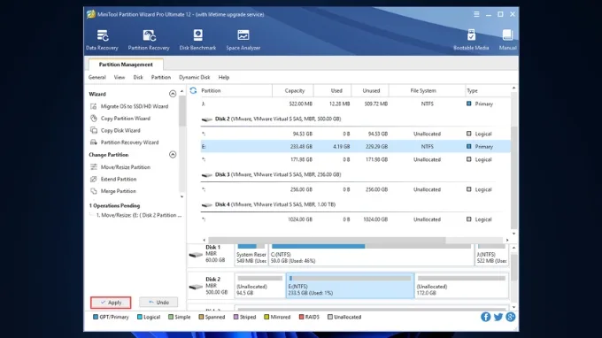Open the View menu
Screen dimensions: 602x338
pos(120,78)
